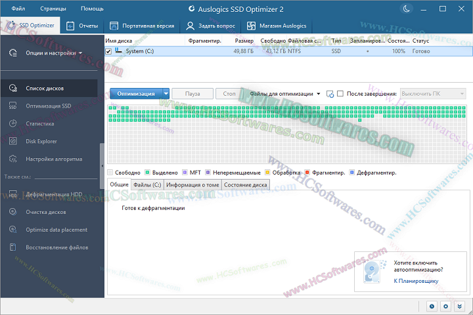This screenshot has height=315, width=473.
Task: Click the hard disk image in autooptimization popup
Action: [x=372, y=271]
